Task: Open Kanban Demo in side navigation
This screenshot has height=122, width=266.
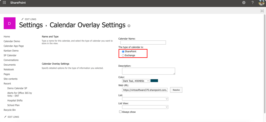Action: [11, 51]
